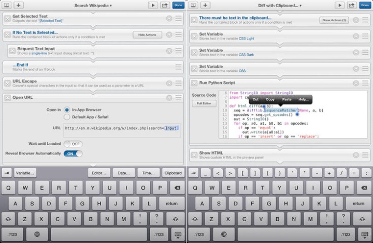Expand options for Request Text Input
The height and width of the screenshot is (243, 373).
tap(169, 51)
